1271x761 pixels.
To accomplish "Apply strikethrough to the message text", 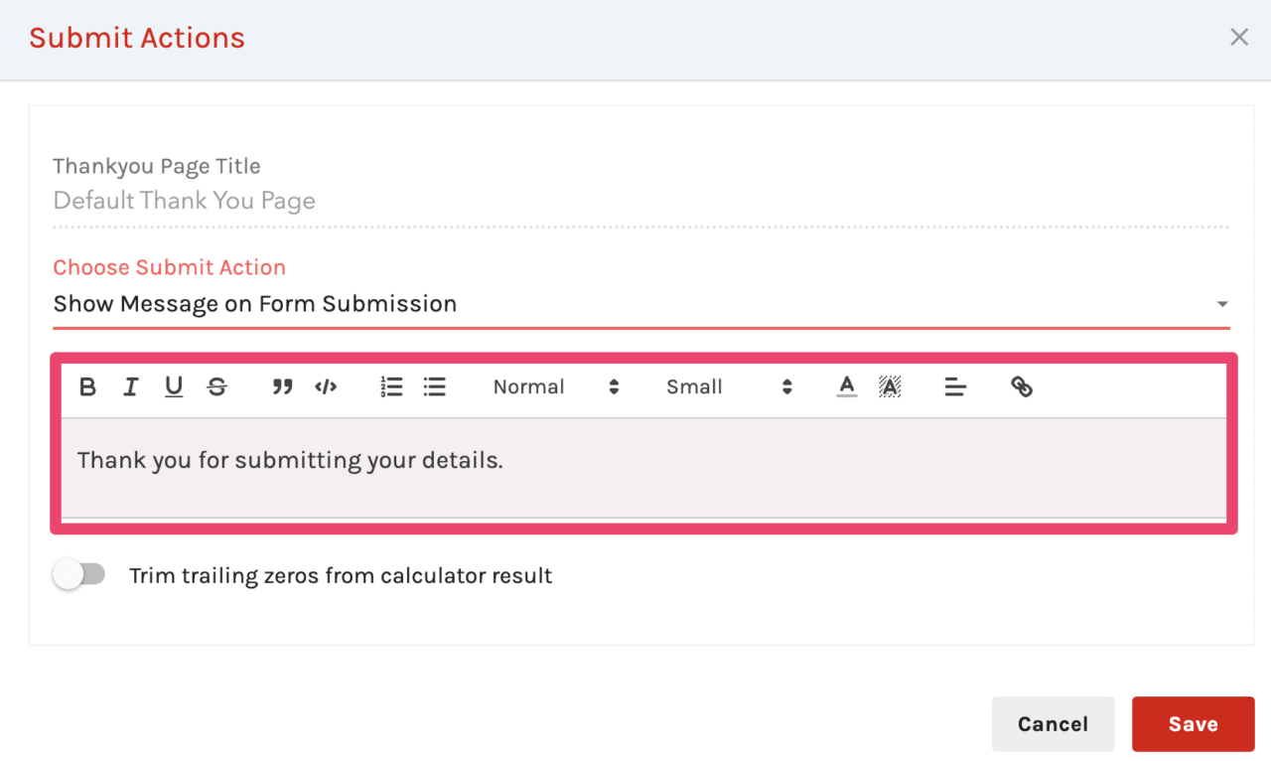I will [x=216, y=386].
